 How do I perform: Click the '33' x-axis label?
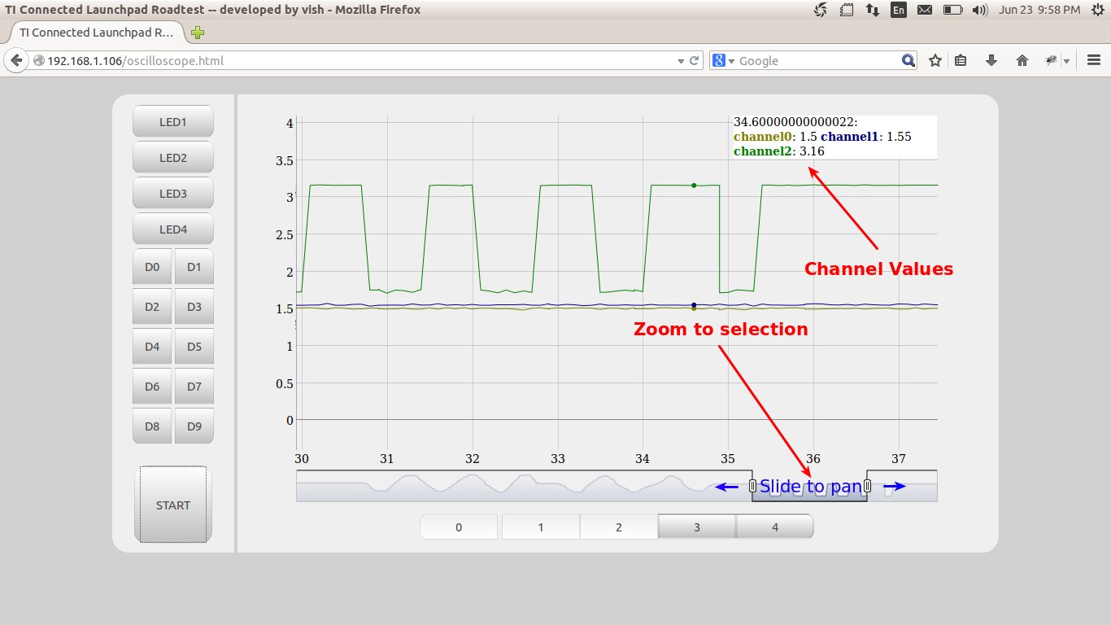557,459
